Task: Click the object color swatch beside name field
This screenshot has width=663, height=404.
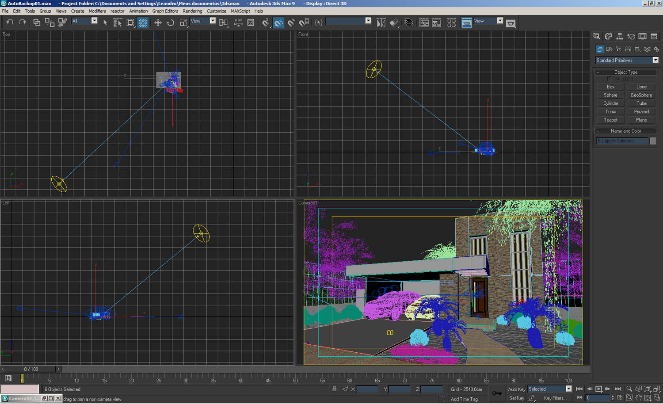Action: [653, 141]
